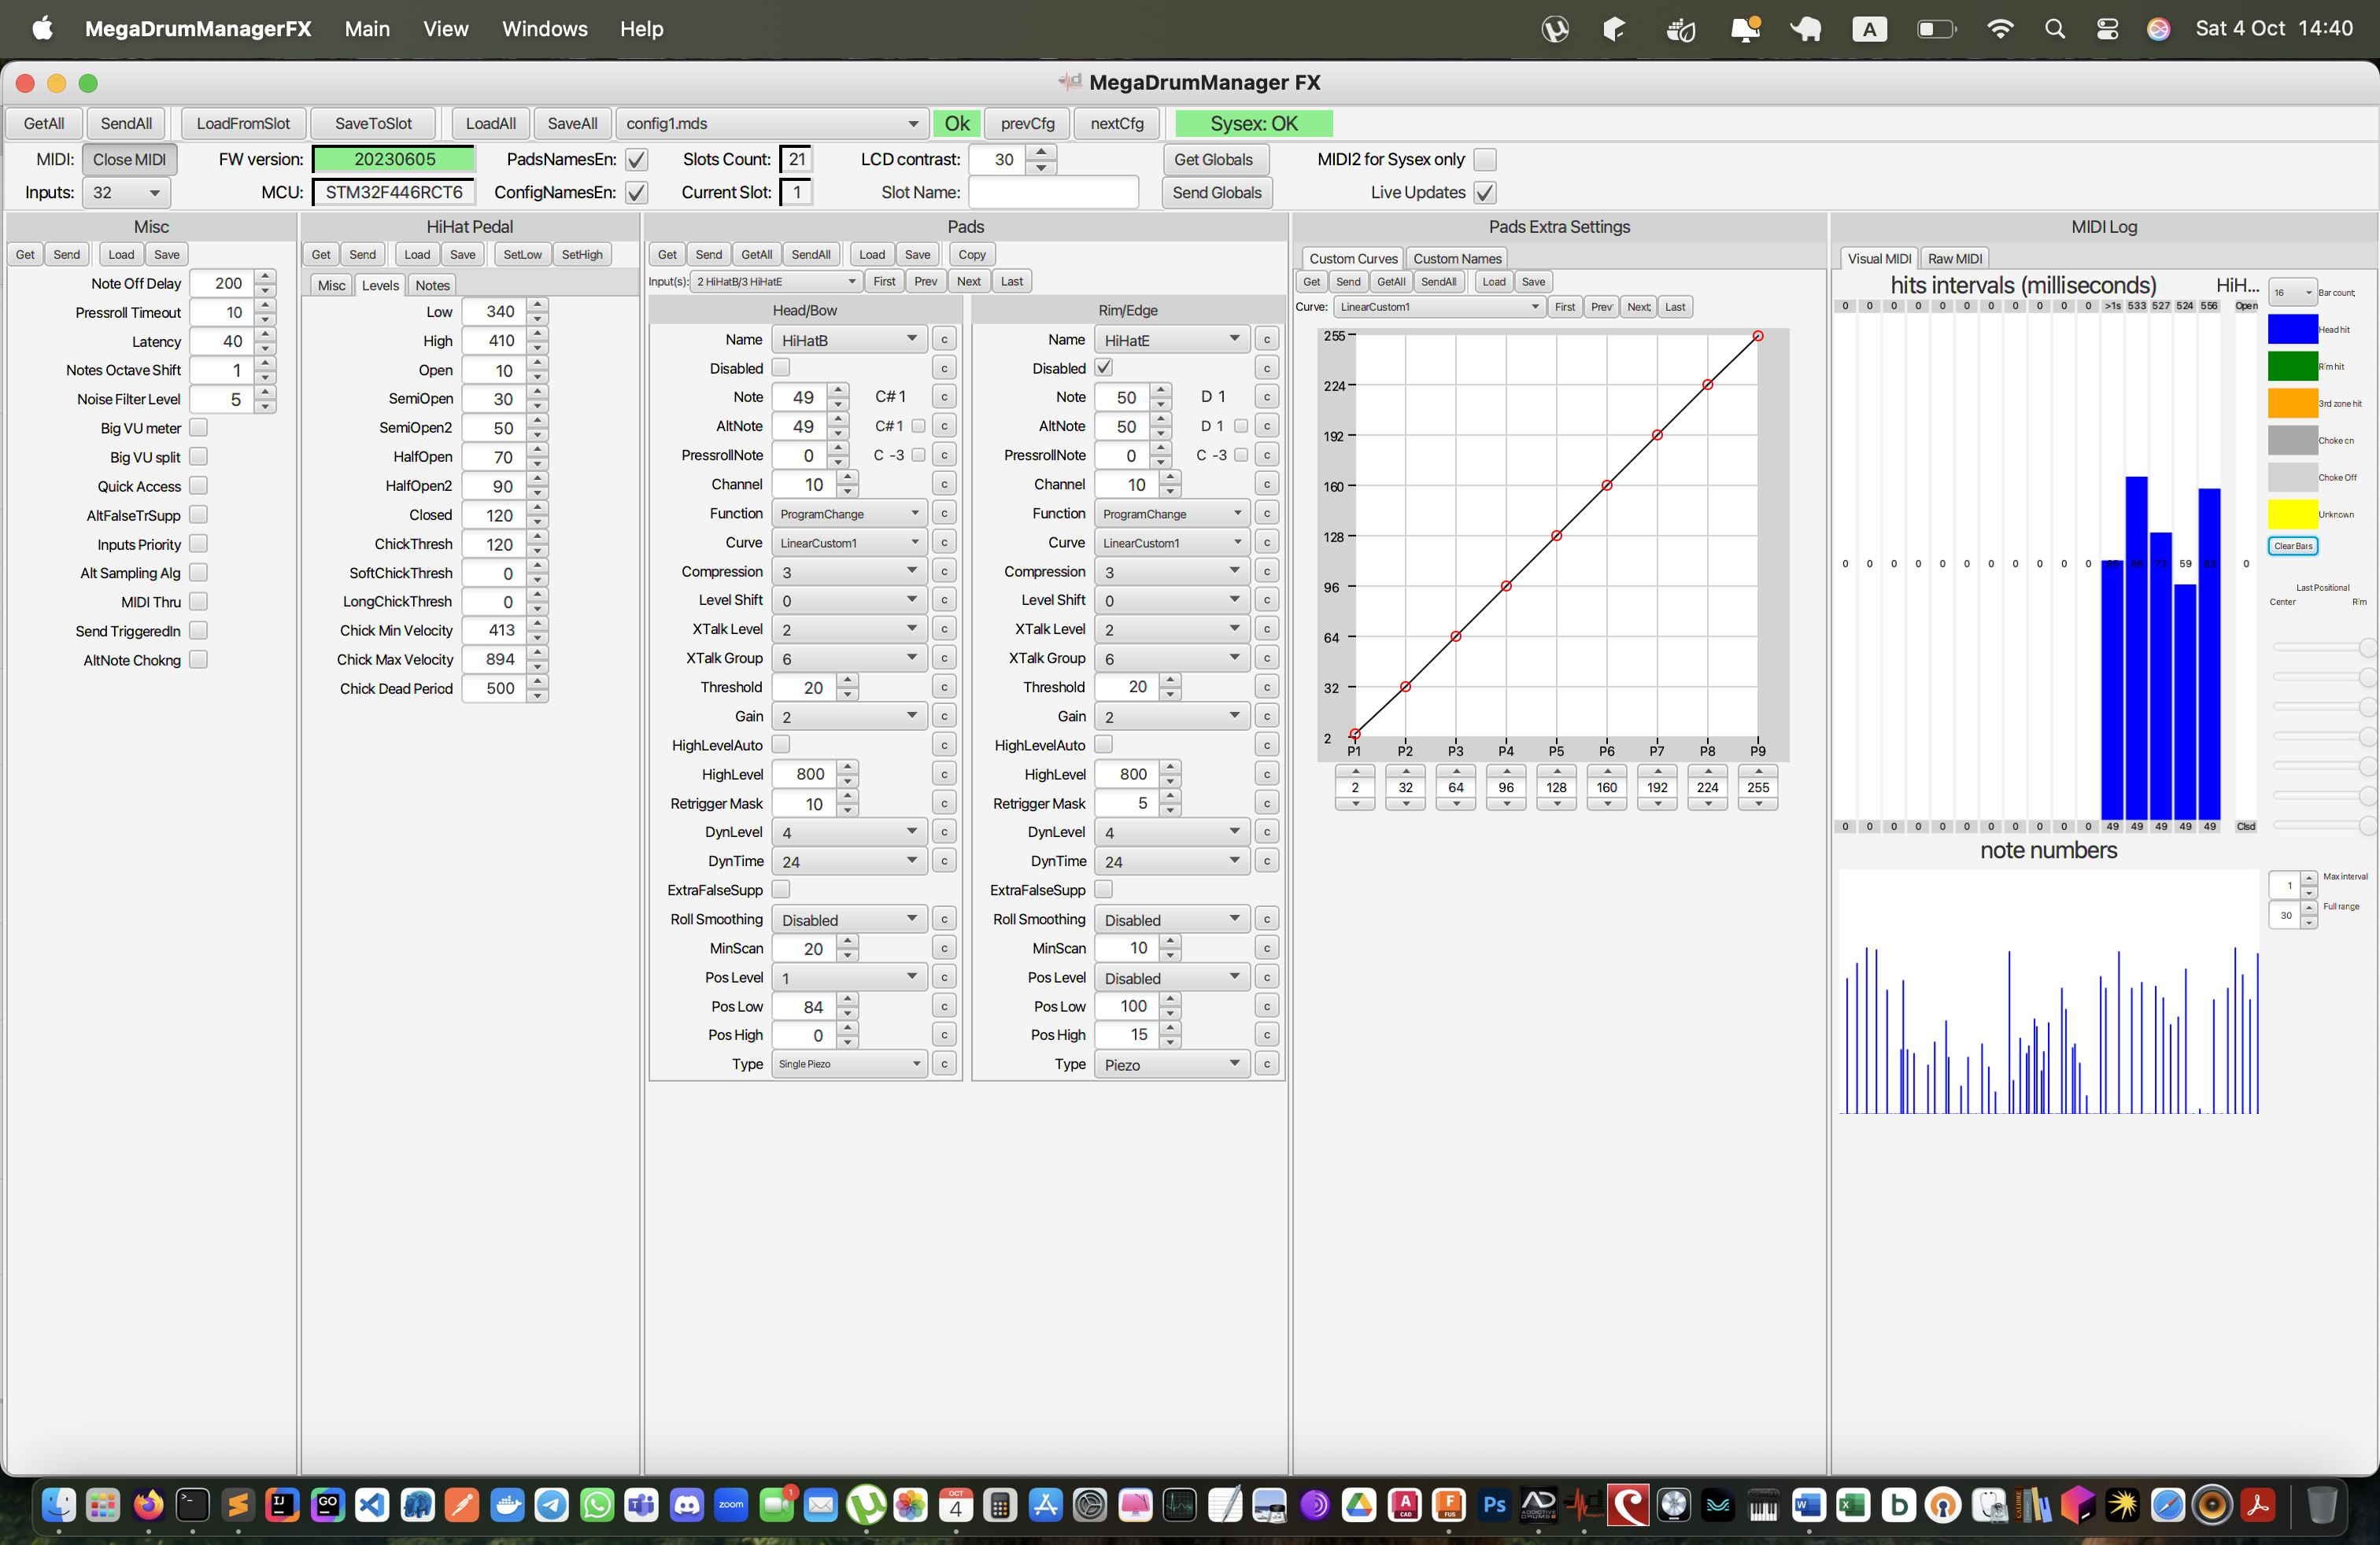This screenshot has width=2380, height=1545.
Task: Open the Windows menu in the menu bar
Action: (544, 29)
